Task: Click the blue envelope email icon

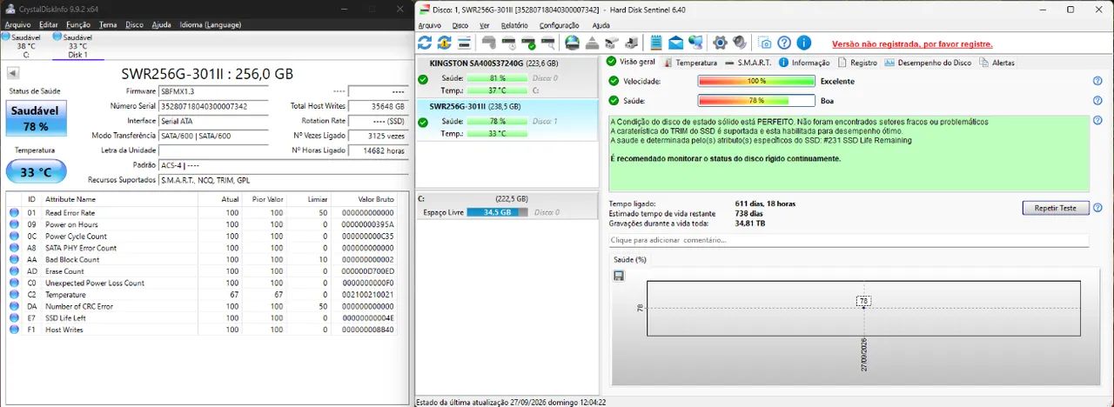Action: [675, 43]
